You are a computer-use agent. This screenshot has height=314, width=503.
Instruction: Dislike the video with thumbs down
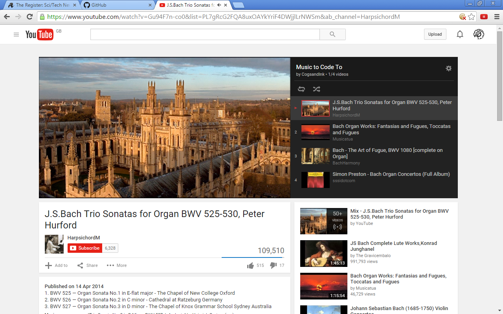pyautogui.click(x=273, y=266)
